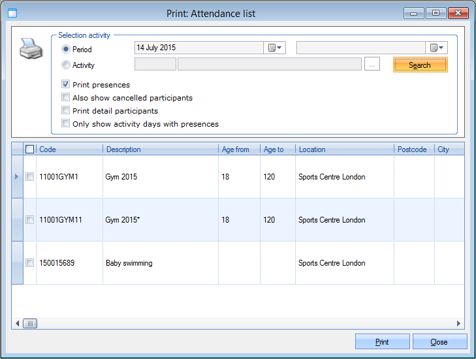
Task: Open the calendar picker for end date
Action: point(436,48)
